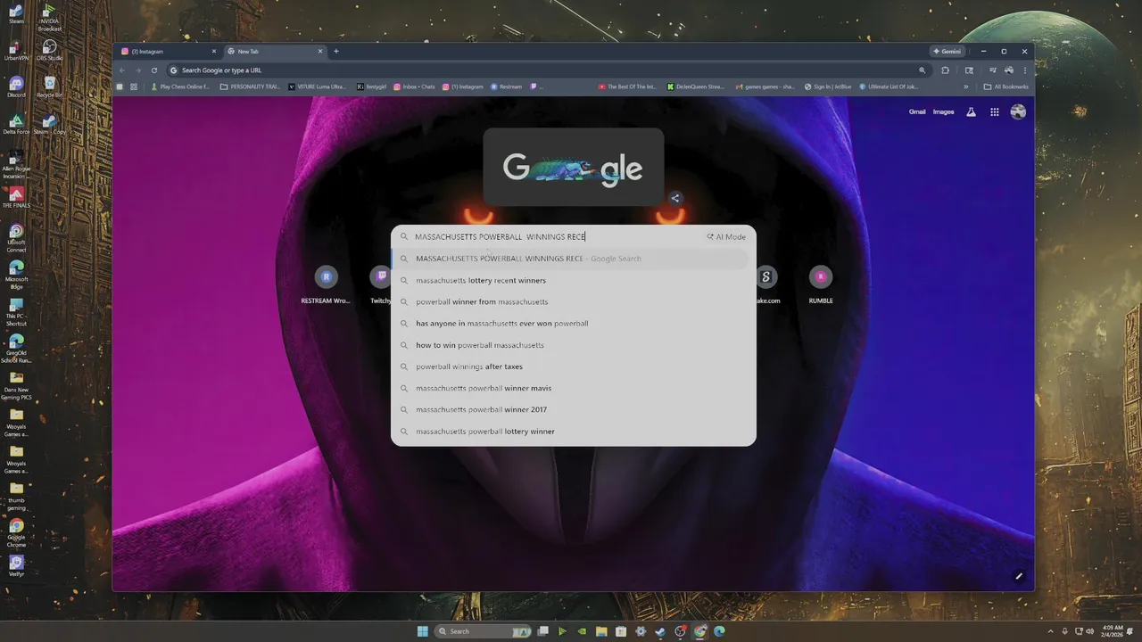Image resolution: width=1142 pixels, height=642 pixels.
Task: Switch to the Instagram tab
Action: tap(170, 52)
